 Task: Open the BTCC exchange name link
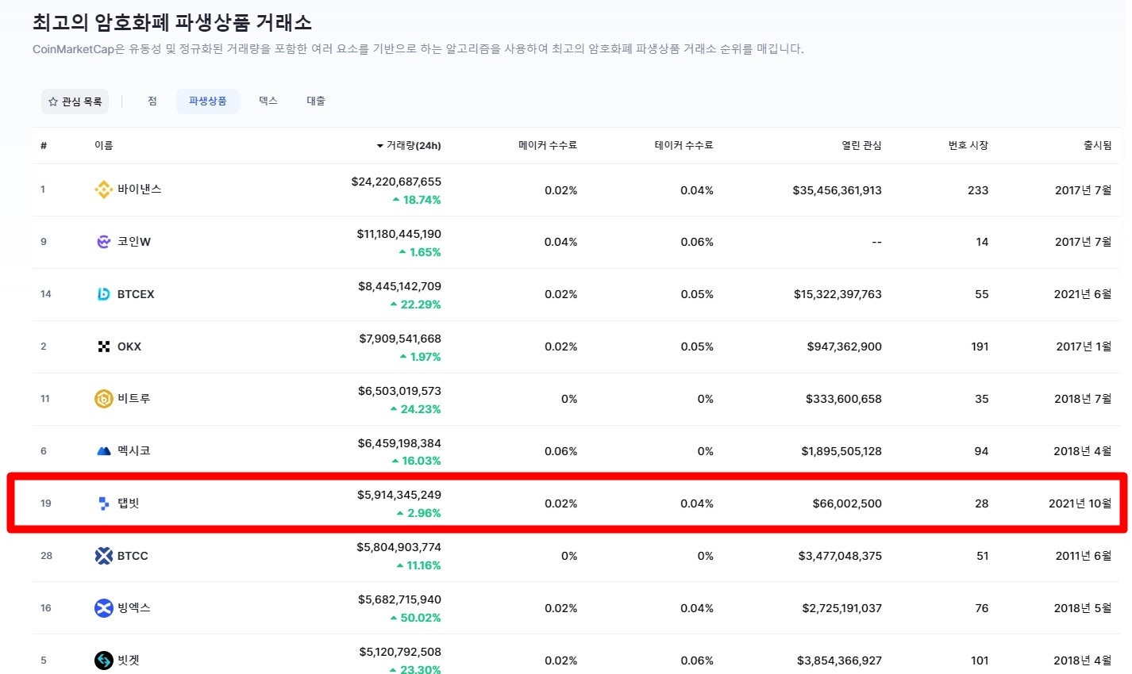133,556
